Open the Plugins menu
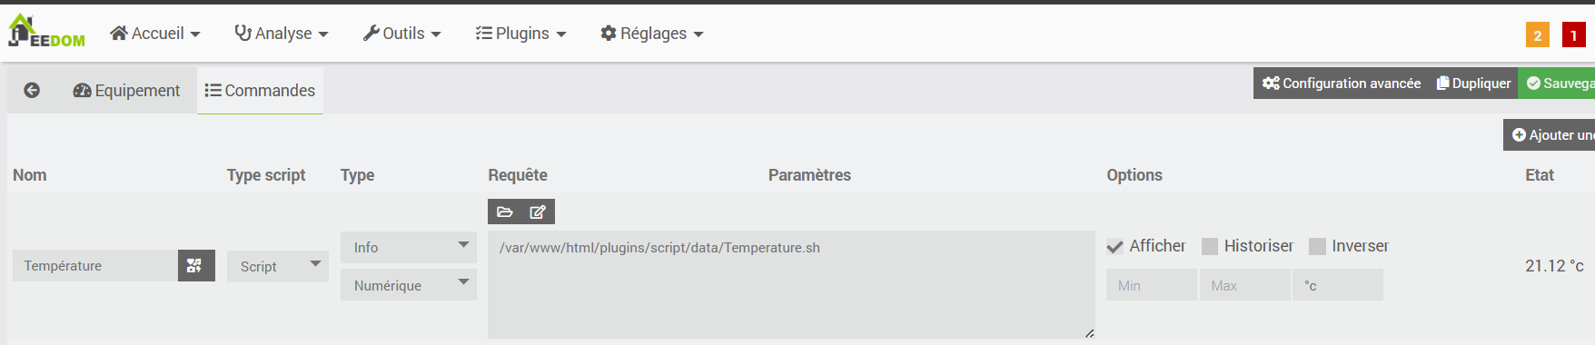This screenshot has width=1595, height=345. click(x=520, y=34)
